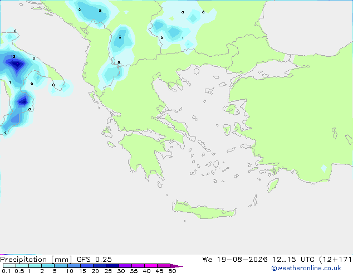
Task: Click the 0.5–1 mm legend swatch
Action: coord(22,266)
